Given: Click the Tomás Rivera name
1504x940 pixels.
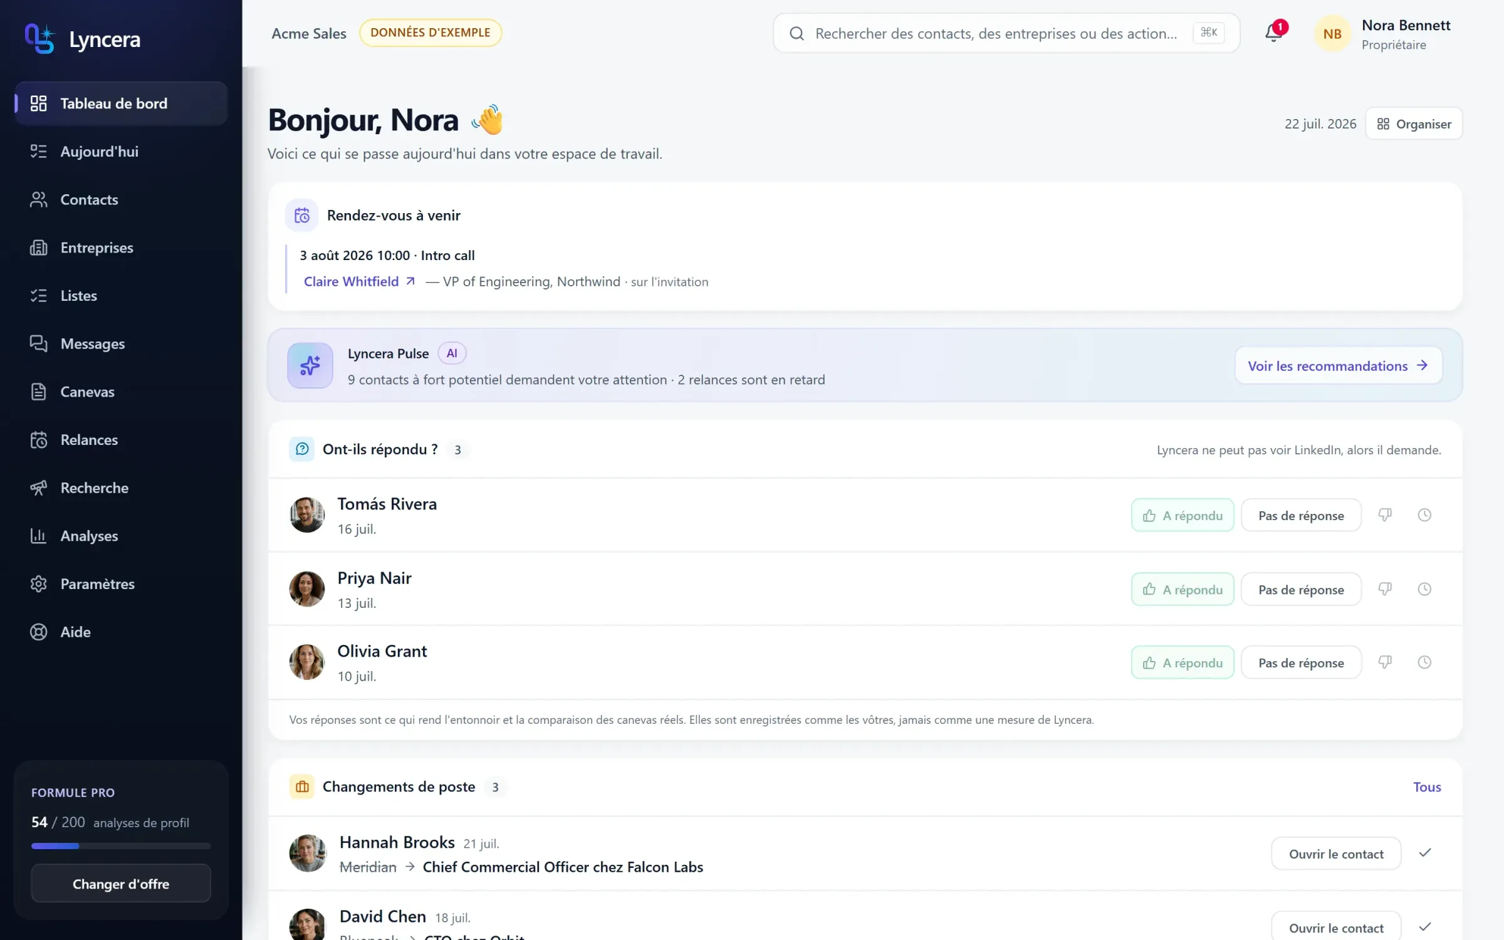Looking at the screenshot, I should [x=387, y=504].
